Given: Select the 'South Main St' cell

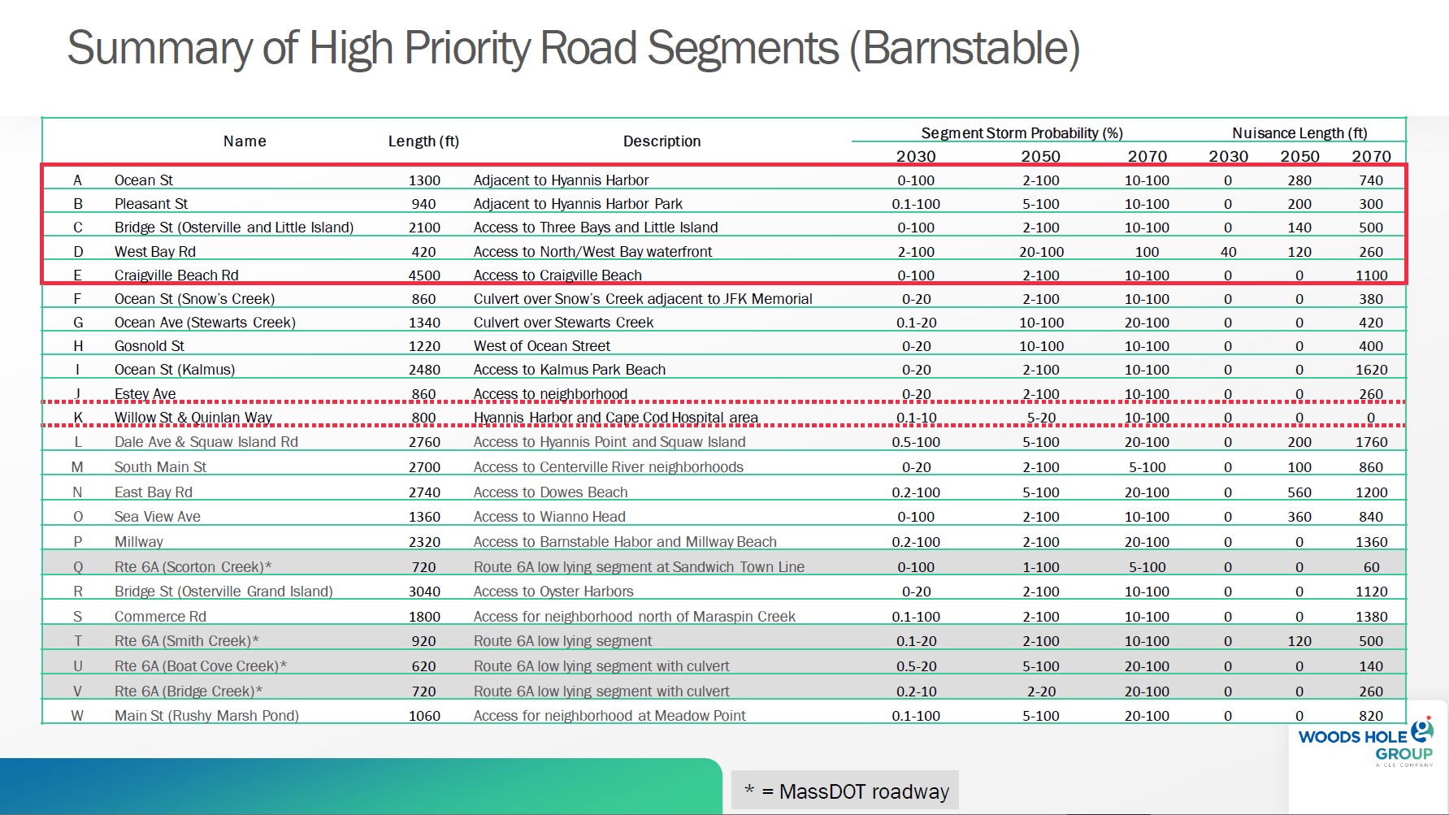Looking at the screenshot, I should click(160, 467).
